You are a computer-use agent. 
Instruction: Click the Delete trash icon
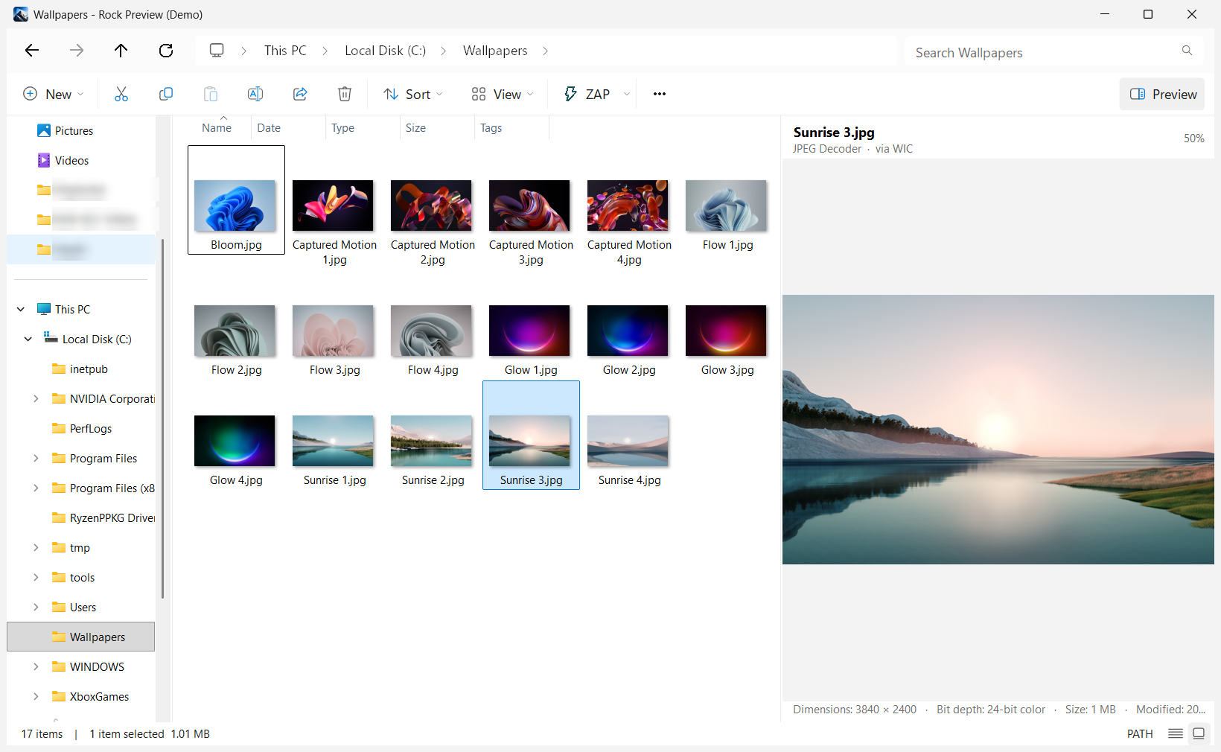(345, 94)
